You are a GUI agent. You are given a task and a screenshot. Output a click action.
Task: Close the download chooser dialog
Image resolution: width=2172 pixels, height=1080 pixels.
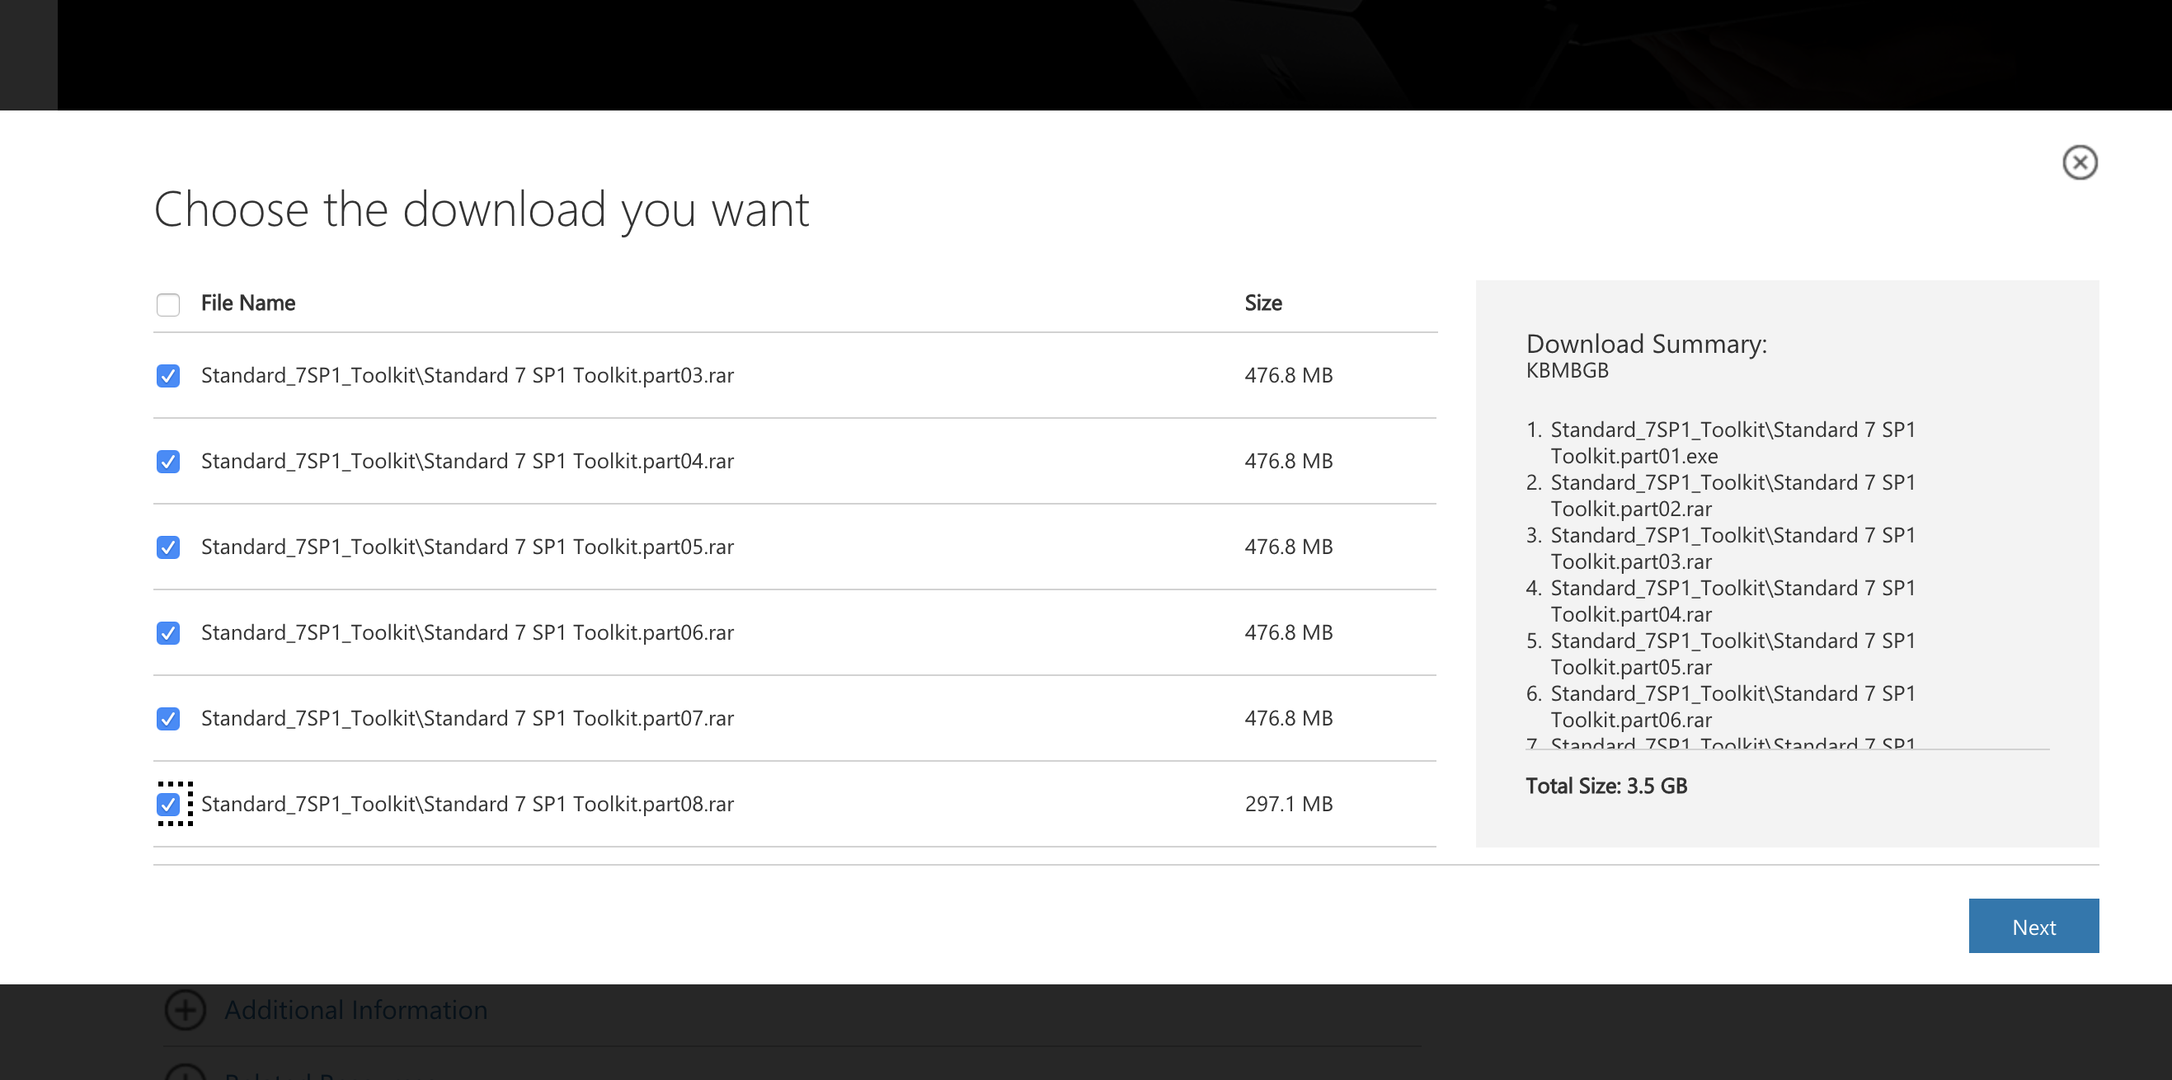pos(2080,162)
